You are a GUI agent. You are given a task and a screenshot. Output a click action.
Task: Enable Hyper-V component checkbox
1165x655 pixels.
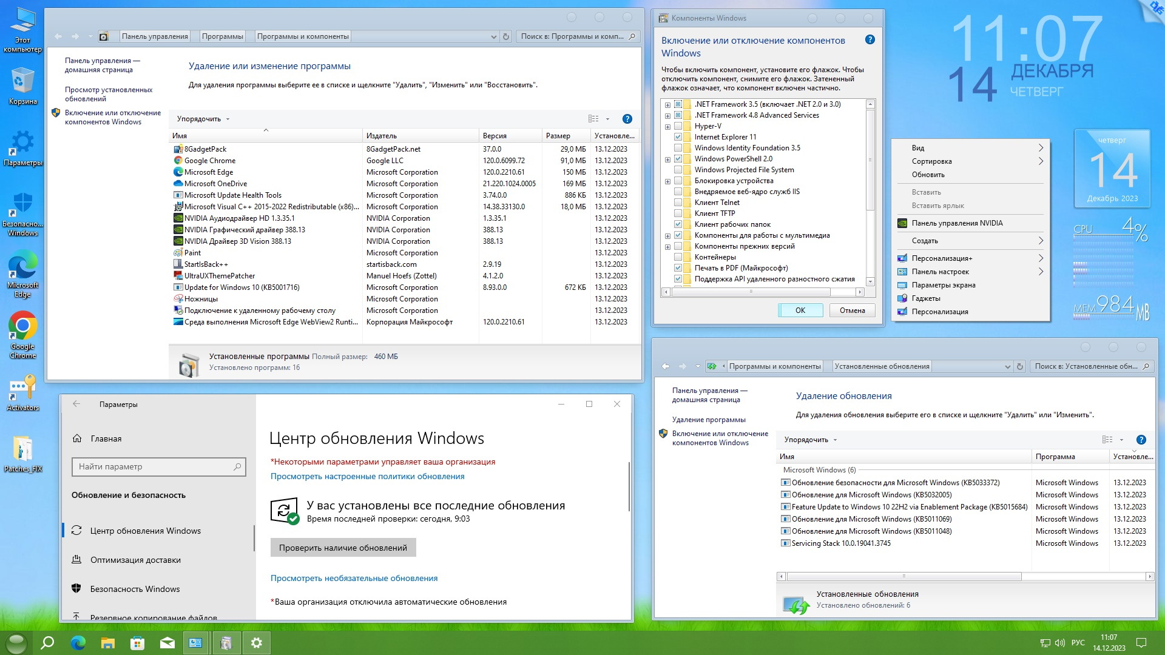click(x=678, y=126)
